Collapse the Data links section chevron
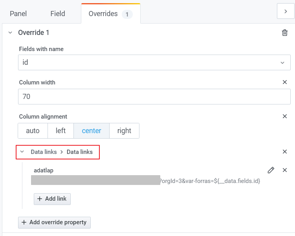 click(x=22, y=152)
